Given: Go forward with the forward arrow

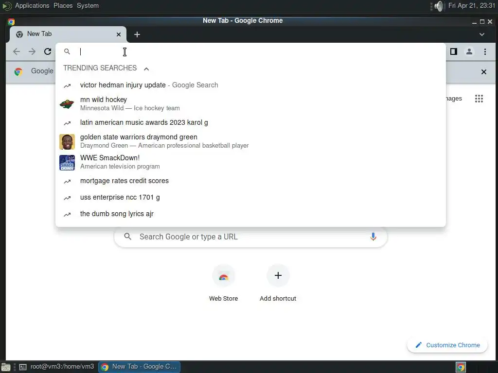Looking at the screenshot, I should [32, 51].
